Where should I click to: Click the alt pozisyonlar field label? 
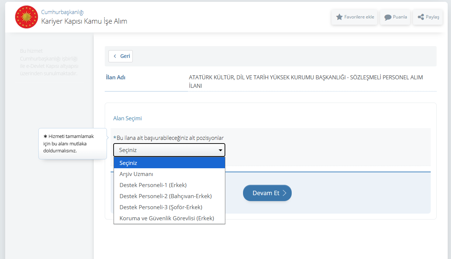click(x=170, y=138)
